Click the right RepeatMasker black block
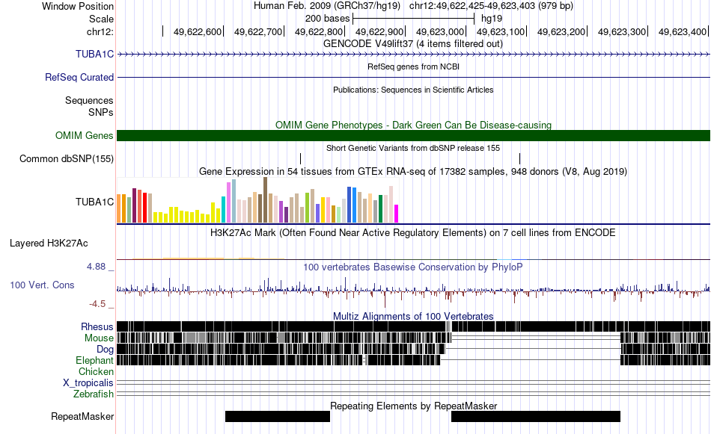The width and height of the screenshot is (711, 434). pos(536,416)
